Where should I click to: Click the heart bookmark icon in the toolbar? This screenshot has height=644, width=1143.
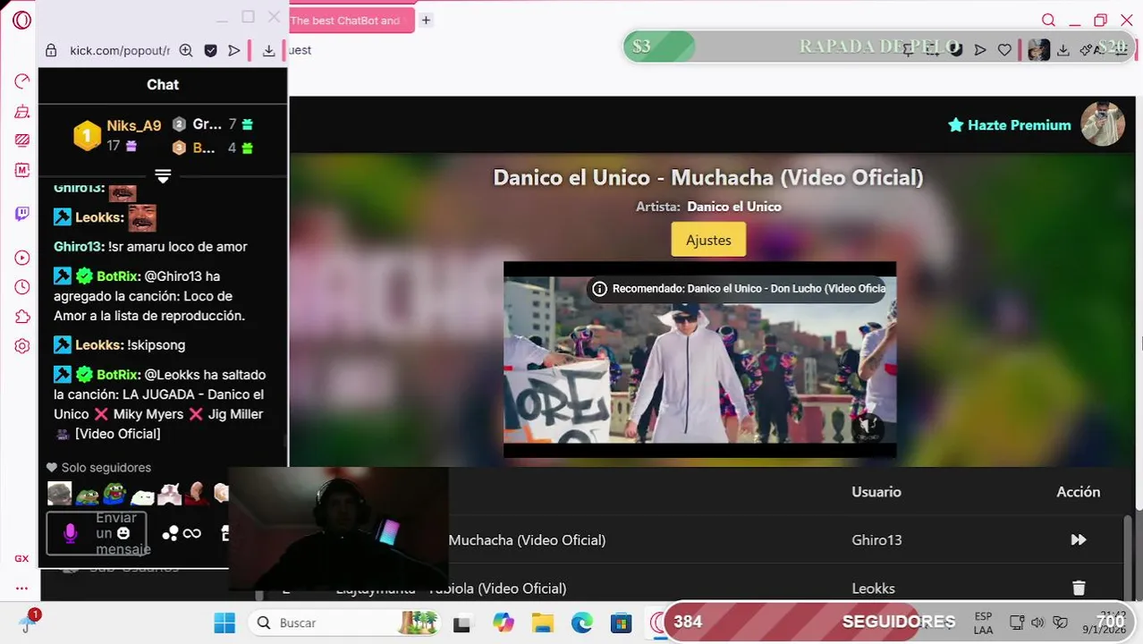click(x=1004, y=50)
